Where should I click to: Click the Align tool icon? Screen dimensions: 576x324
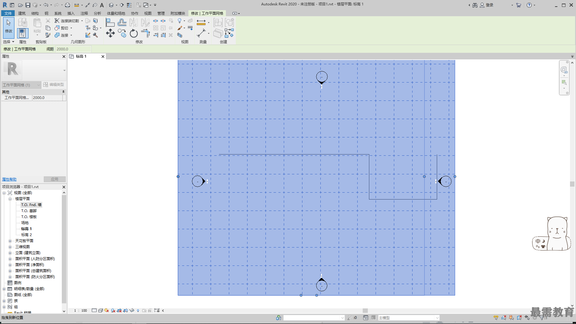pos(110,22)
